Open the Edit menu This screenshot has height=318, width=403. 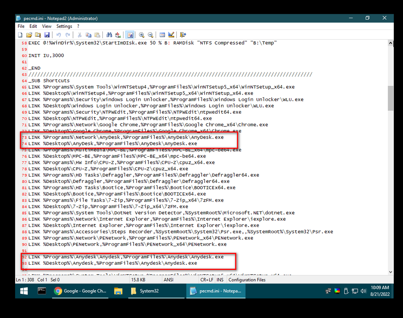pos(33,26)
